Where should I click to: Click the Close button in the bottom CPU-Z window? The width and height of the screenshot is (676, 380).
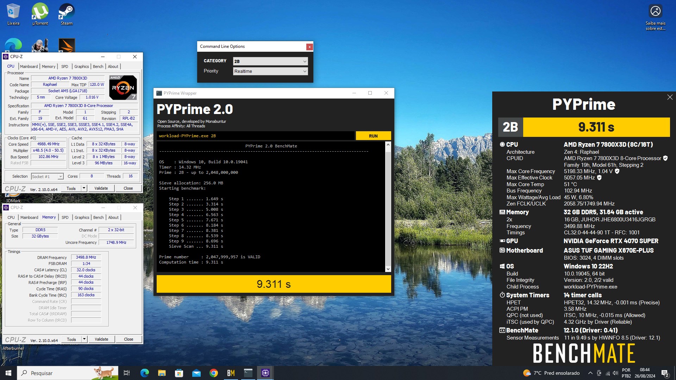click(129, 339)
